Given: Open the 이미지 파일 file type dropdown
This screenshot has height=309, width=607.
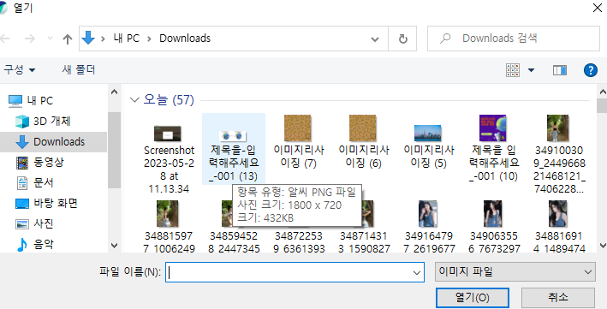Looking at the screenshot, I should point(515,272).
